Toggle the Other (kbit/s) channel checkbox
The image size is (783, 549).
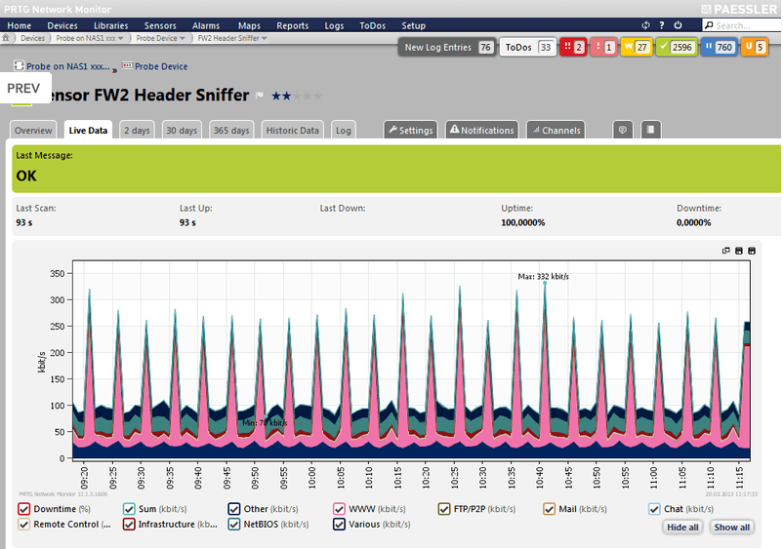234,509
